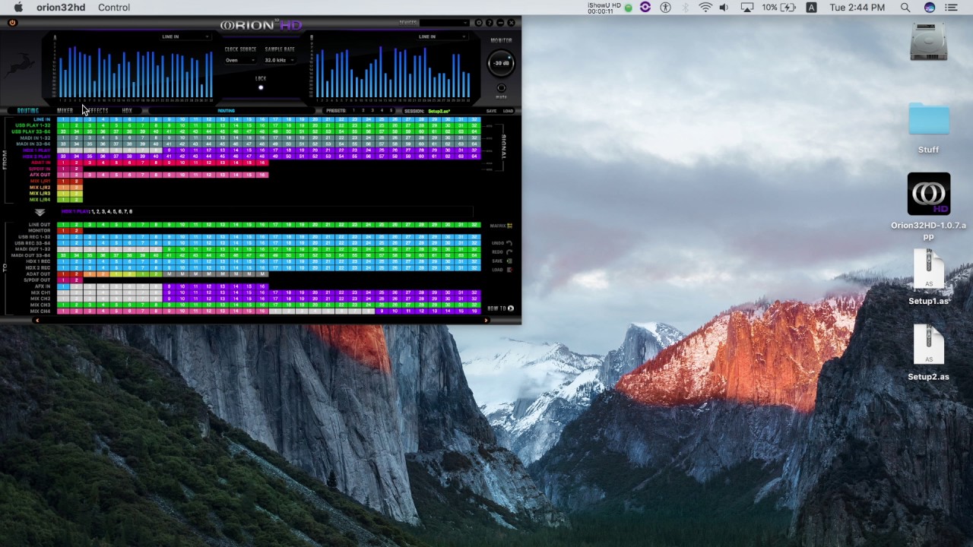Open the Bluetooth menu bar icon

[686, 8]
